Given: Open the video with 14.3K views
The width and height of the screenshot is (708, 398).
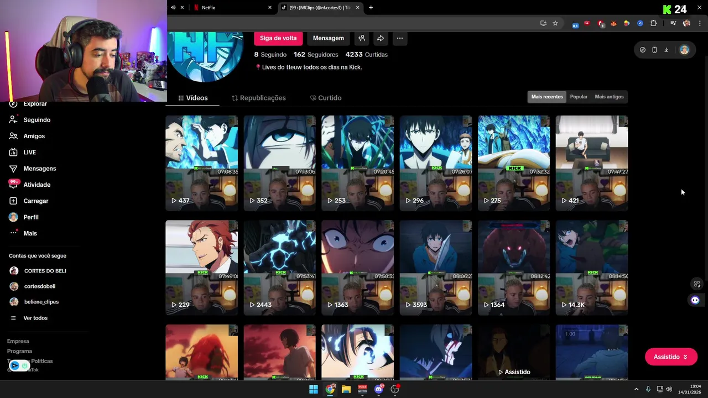Looking at the screenshot, I should [591, 268].
